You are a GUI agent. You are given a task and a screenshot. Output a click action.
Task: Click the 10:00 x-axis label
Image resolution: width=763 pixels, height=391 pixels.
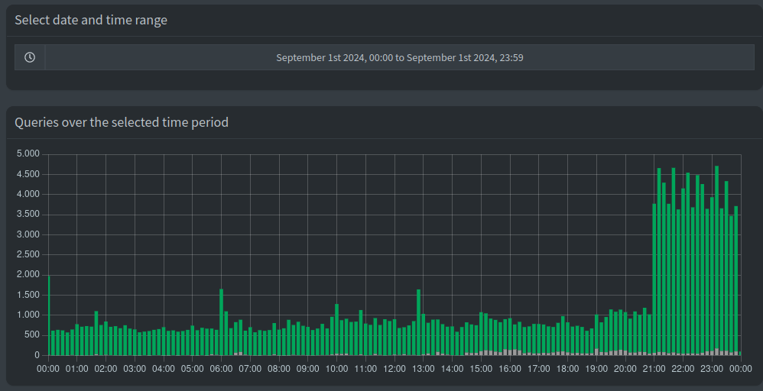(336, 369)
